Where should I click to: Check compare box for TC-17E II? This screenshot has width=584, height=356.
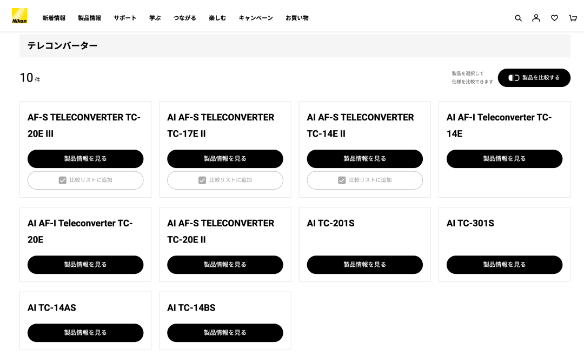coord(225,180)
